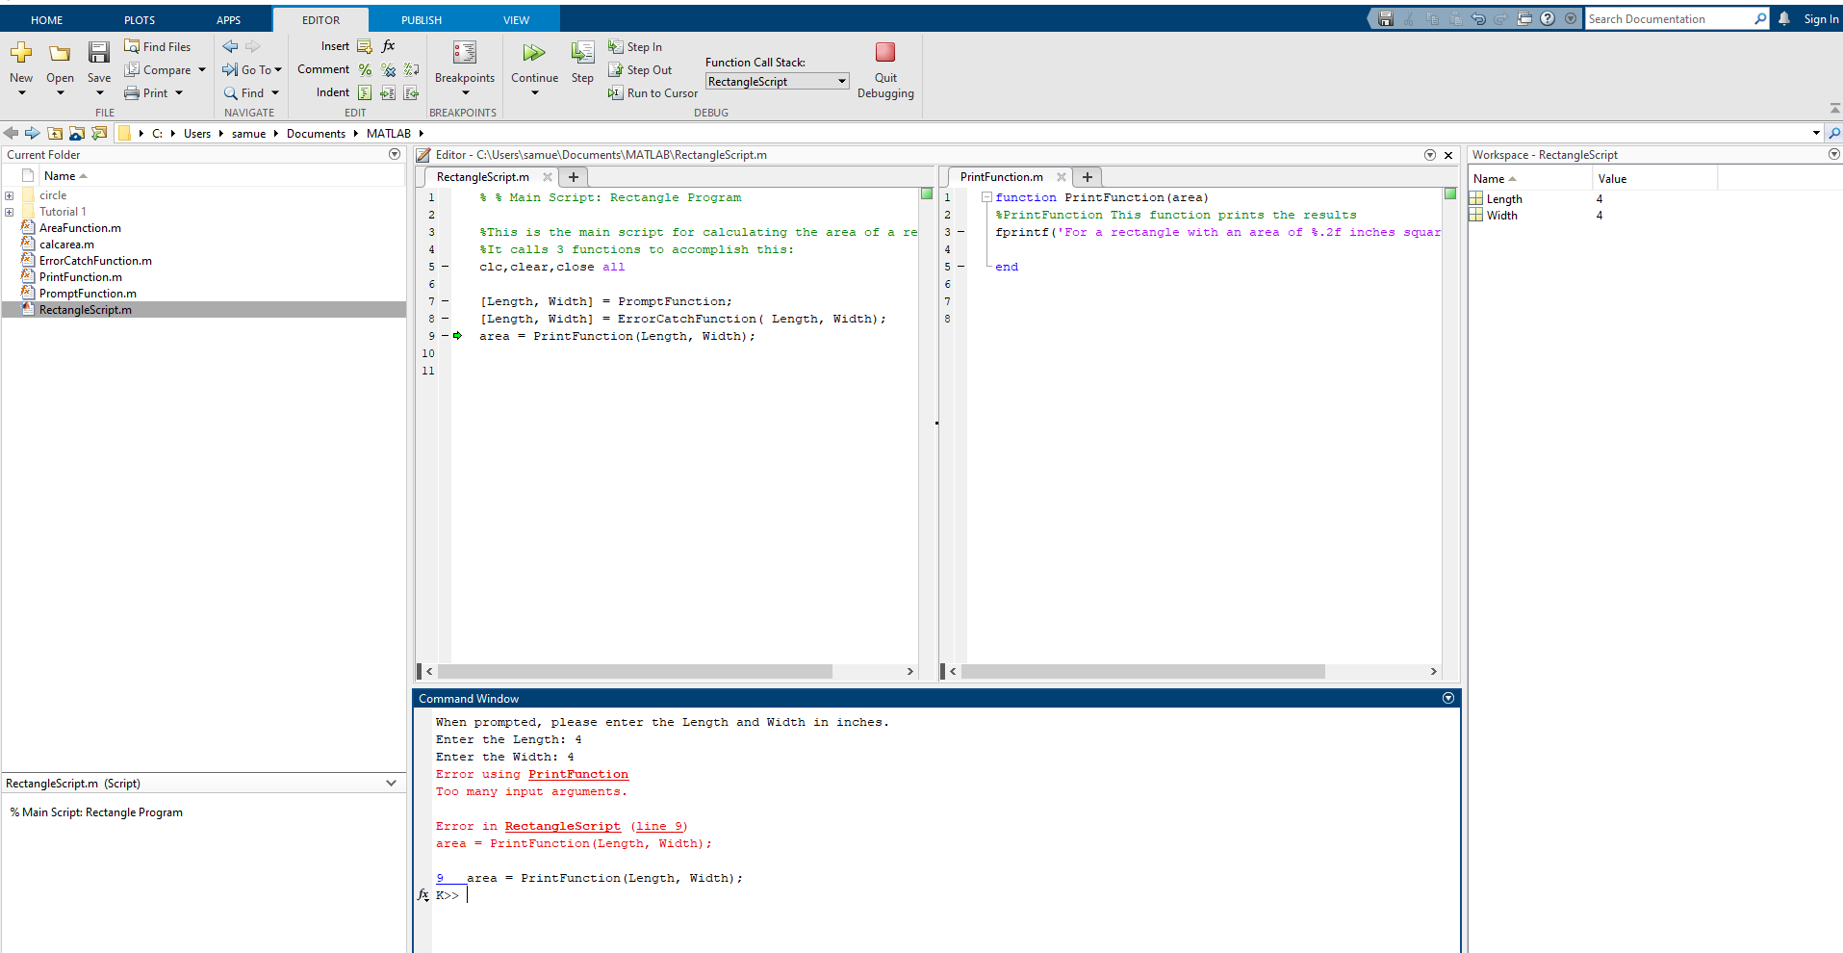Click the Save file icon
1843x953 pixels.
point(99,53)
